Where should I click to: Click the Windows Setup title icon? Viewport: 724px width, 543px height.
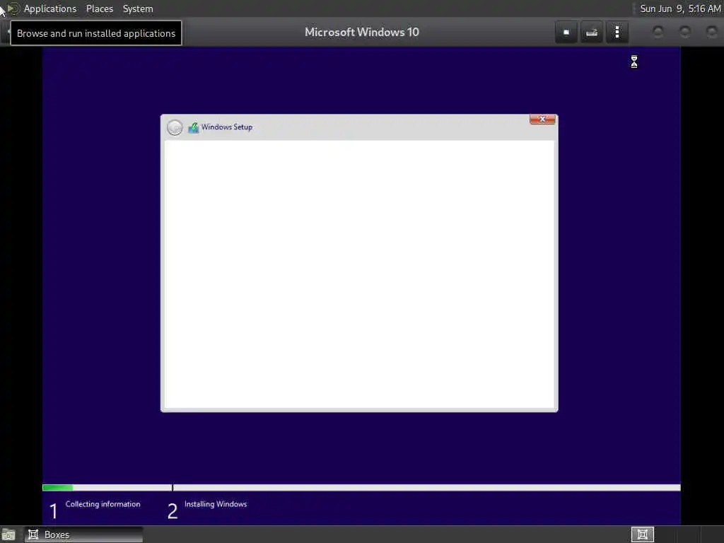(193, 127)
